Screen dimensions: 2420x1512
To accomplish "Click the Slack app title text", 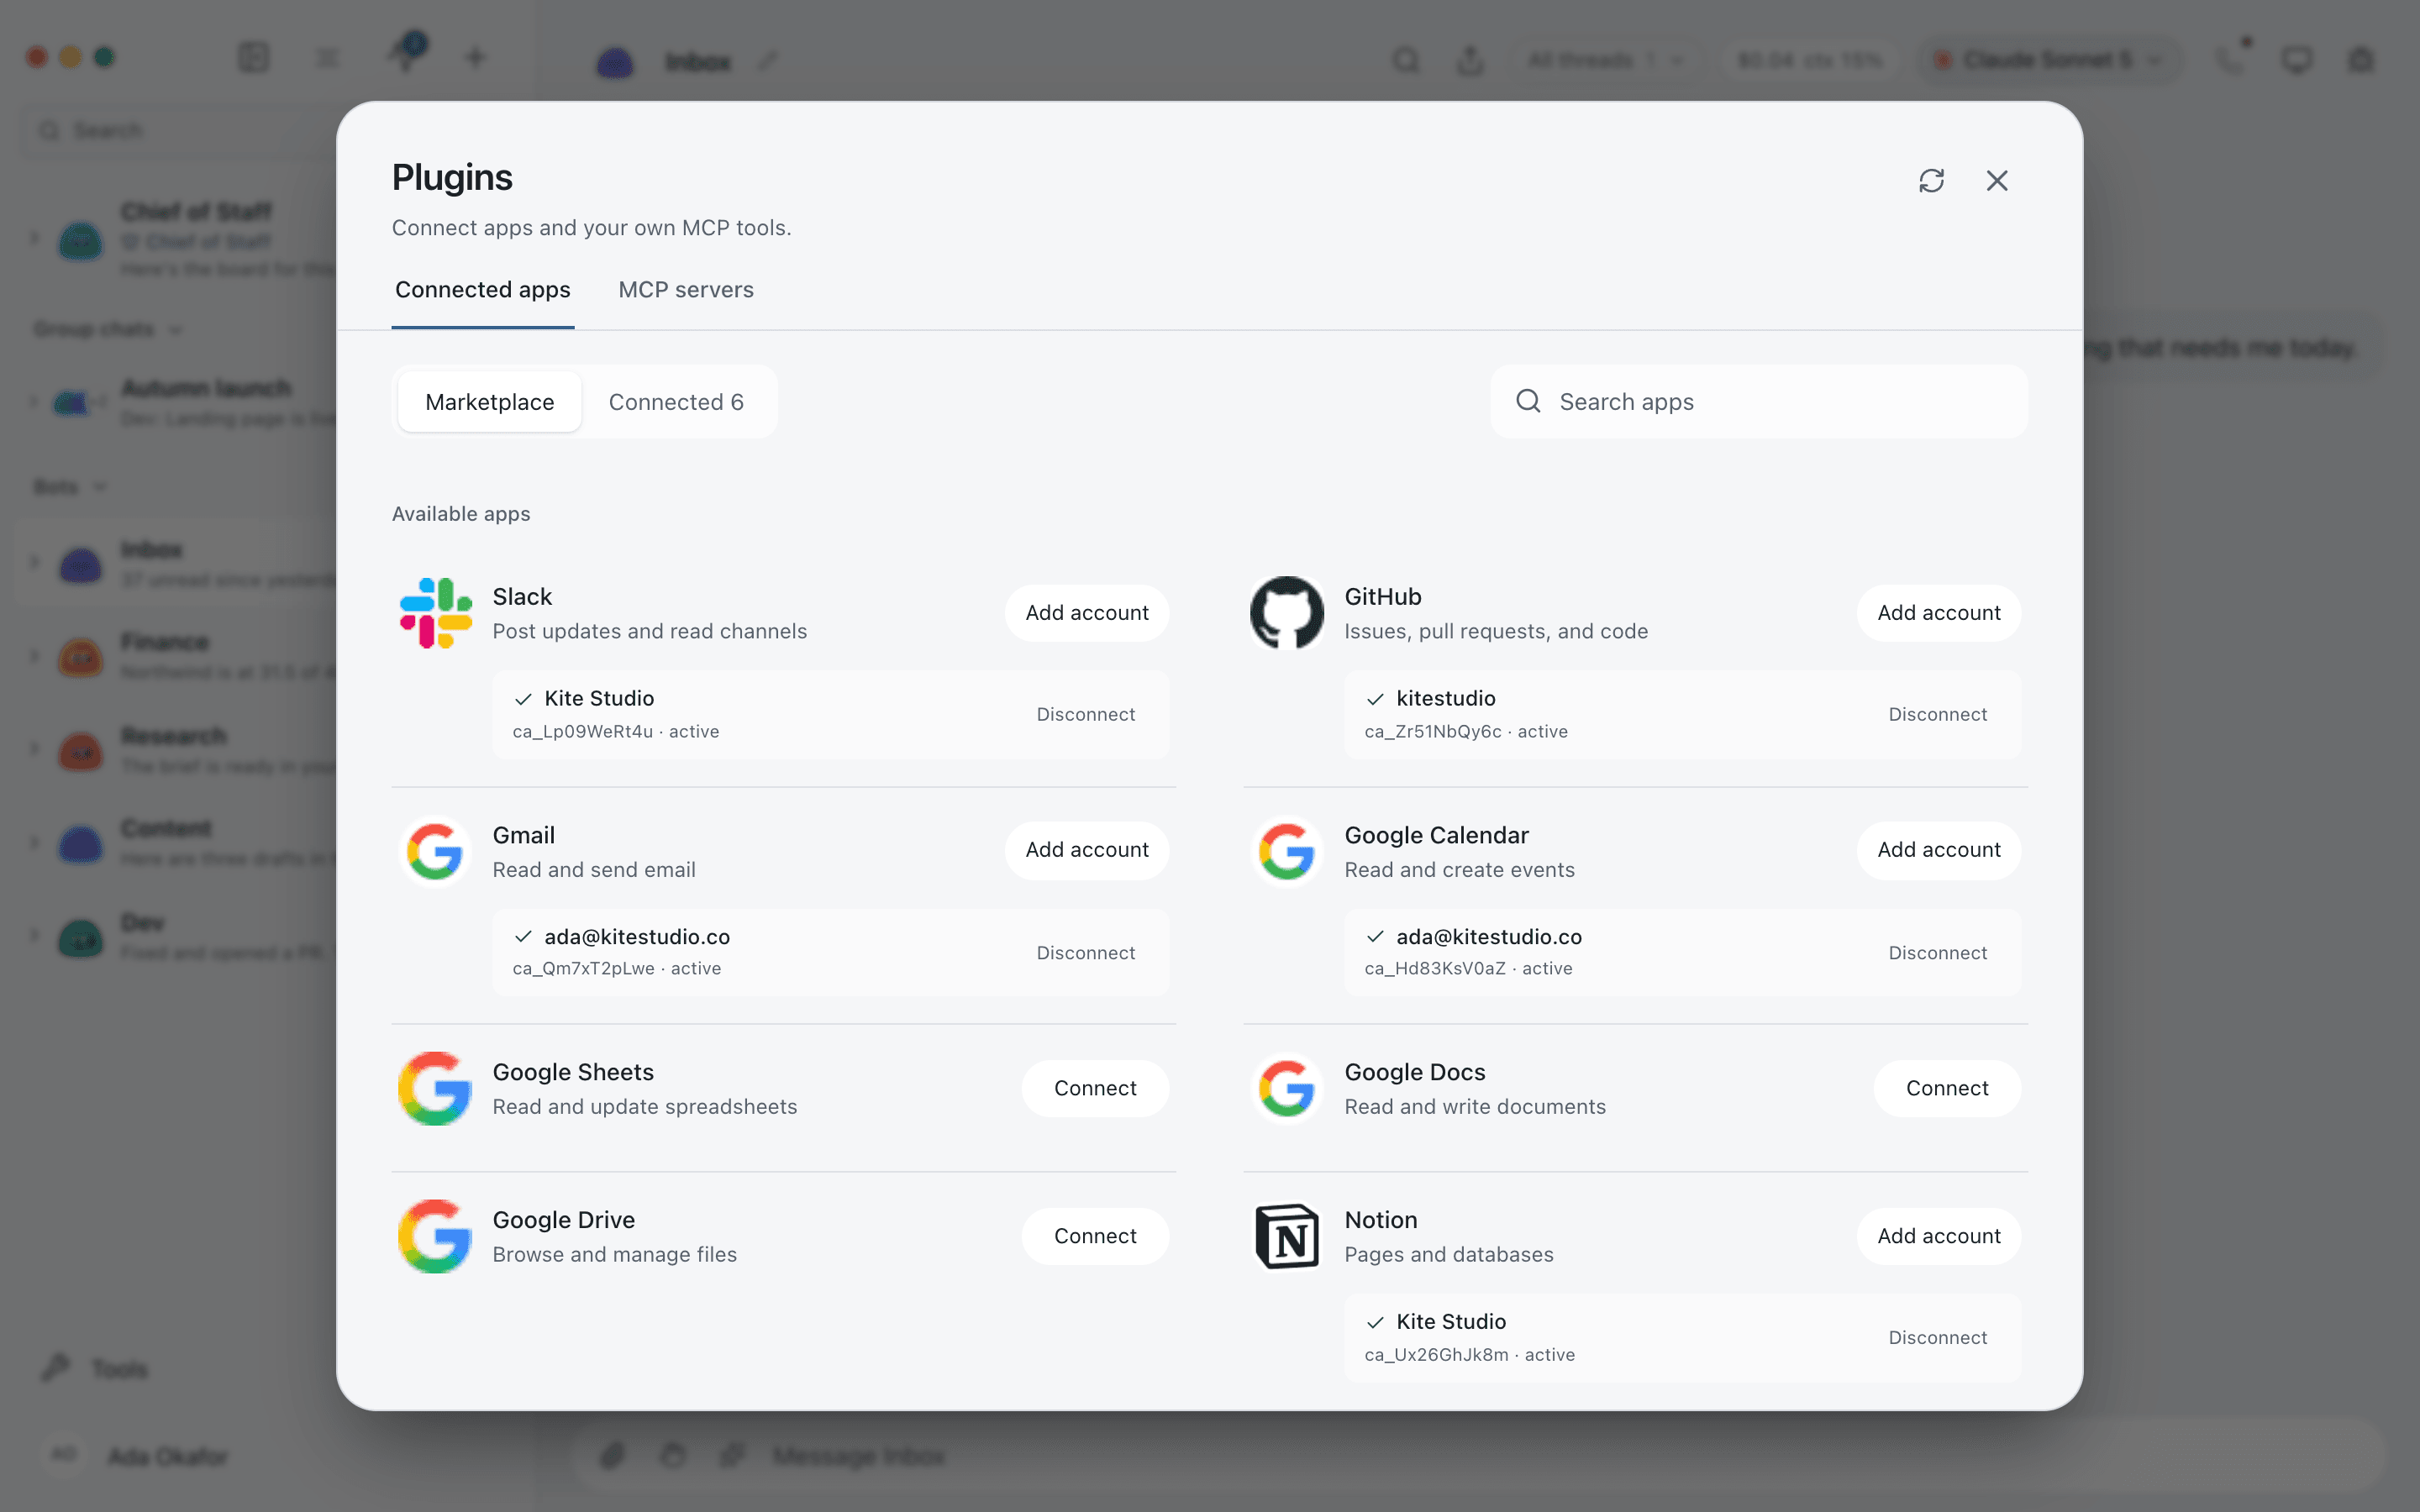I will pyautogui.click(x=522, y=597).
